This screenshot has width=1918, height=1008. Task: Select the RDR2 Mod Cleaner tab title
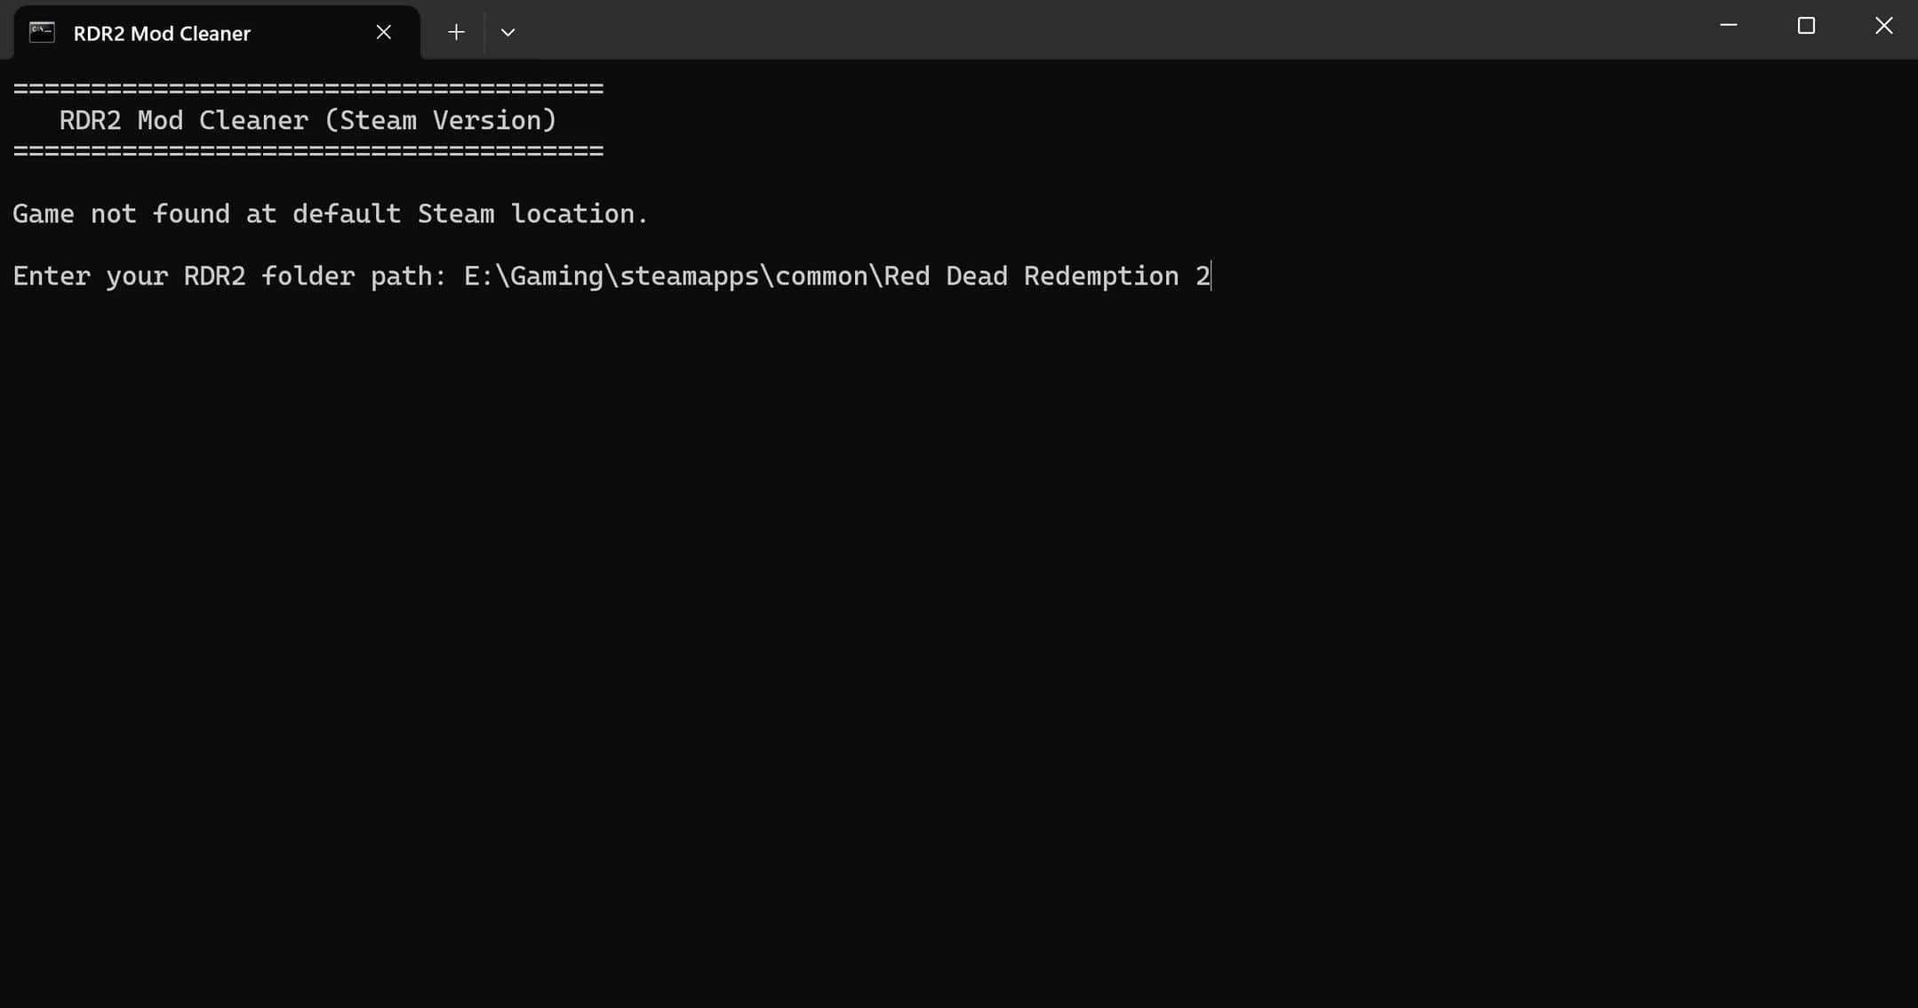[162, 34]
